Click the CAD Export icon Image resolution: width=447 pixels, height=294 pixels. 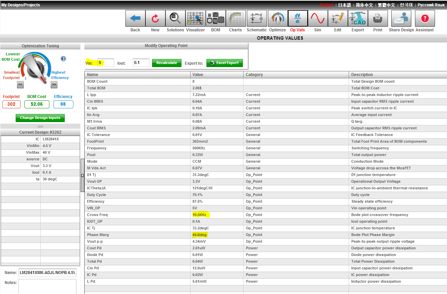click(358, 18)
